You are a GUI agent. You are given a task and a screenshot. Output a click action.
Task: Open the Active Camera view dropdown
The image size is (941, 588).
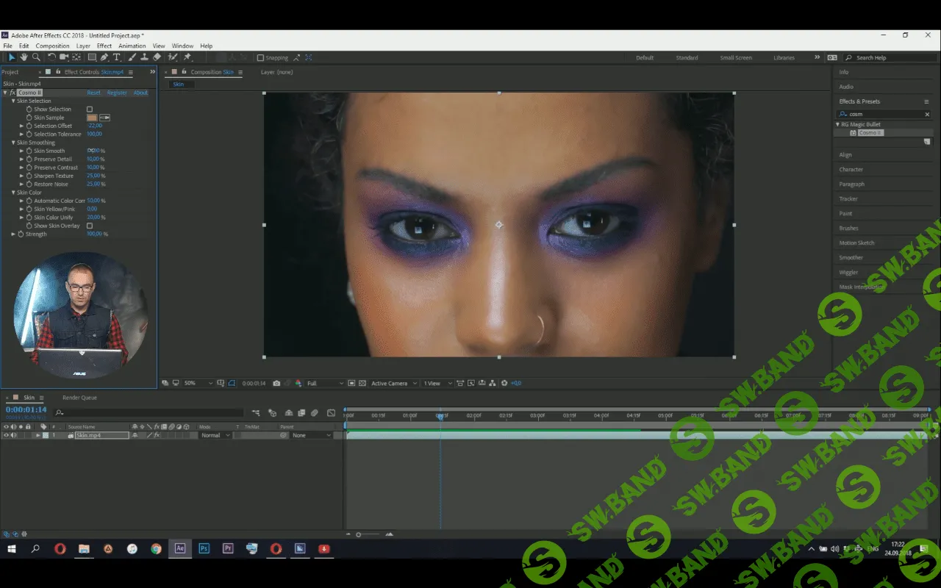click(392, 383)
